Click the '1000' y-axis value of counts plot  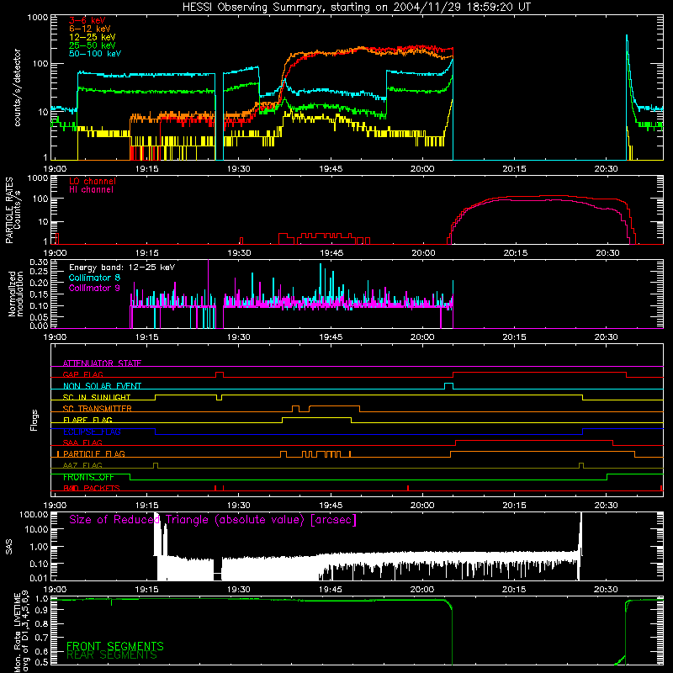click(37, 18)
